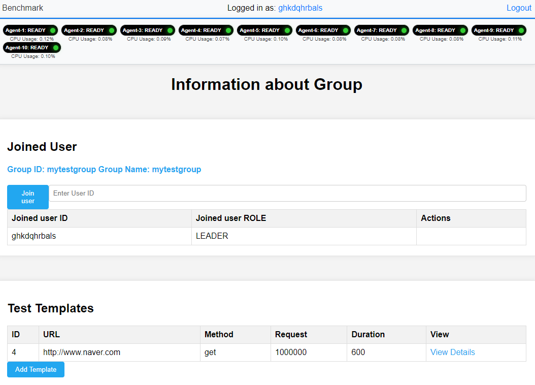Open the ghkdqhrbals user profile link
The height and width of the screenshot is (385, 535).
[x=300, y=8]
